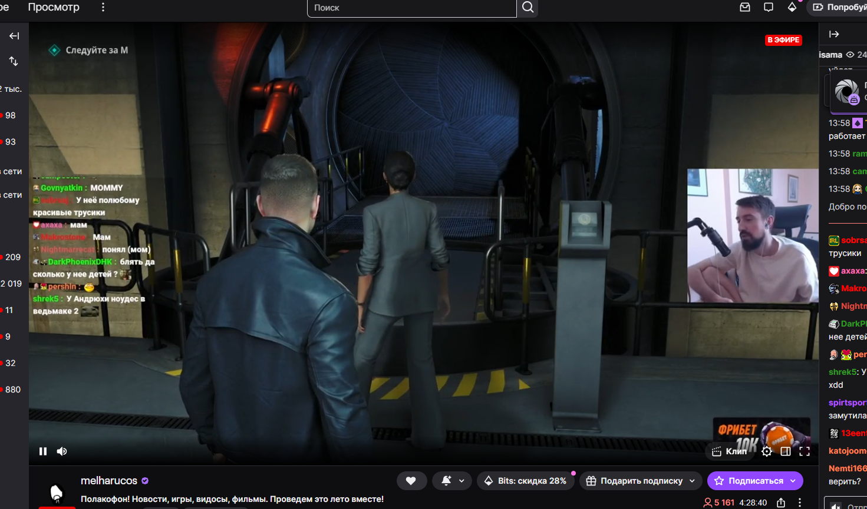Screen dimensions: 867x509
Task: Mute the stream with speaker icon
Action: click(x=62, y=451)
